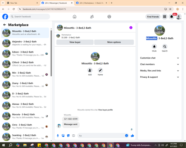Switch to the Marketplace 3-Bed browser tab

pyautogui.click(x=92, y=3)
